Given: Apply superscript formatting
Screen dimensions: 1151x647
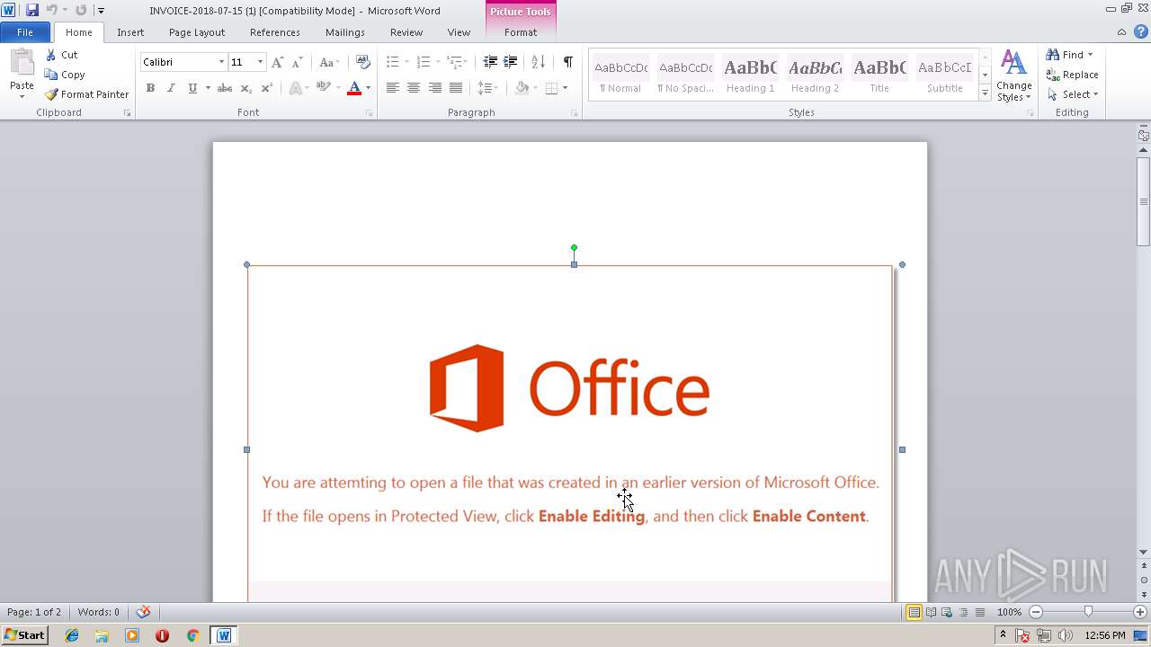Looking at the screenshot, I should pos(266,88).
